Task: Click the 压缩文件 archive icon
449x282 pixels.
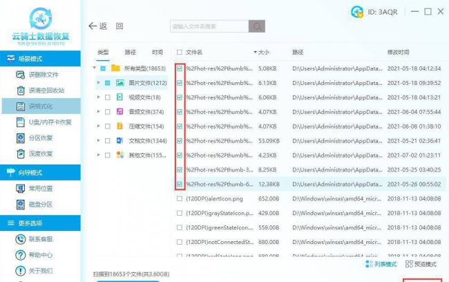Action: pyautogui.click(x=120, y=126)
